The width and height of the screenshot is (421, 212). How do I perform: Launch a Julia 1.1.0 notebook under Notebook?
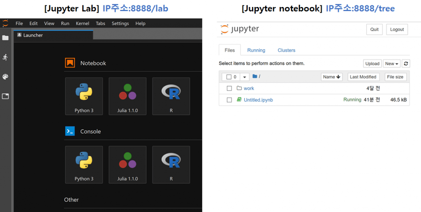click(127, 96)
